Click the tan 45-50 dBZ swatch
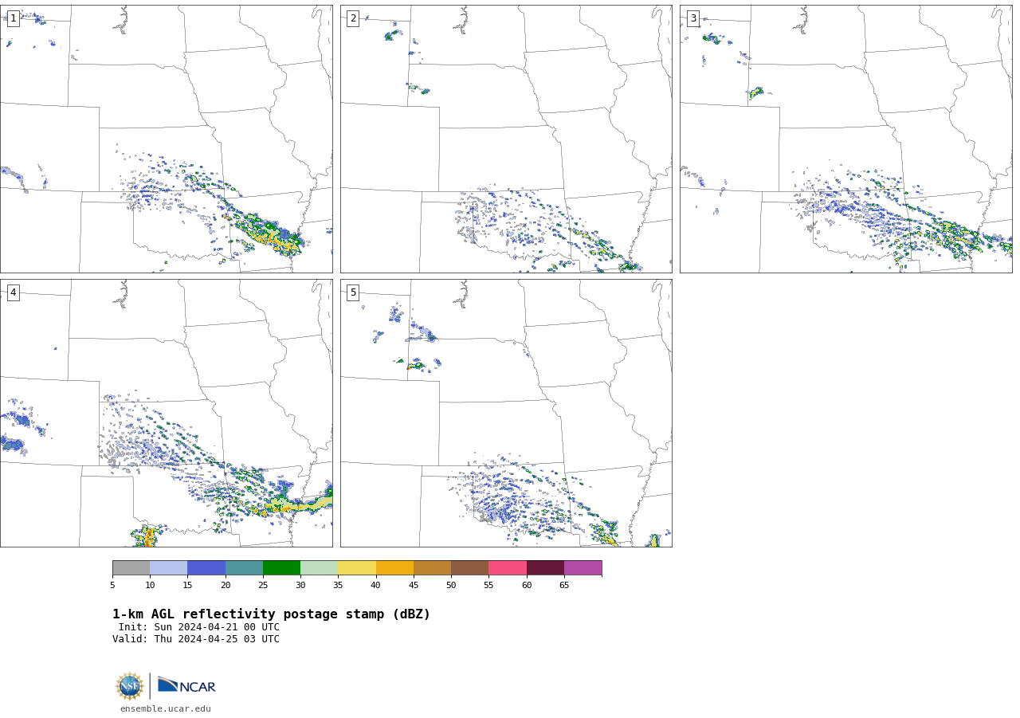Screen dimensions: 1020x718 (432, 568)
